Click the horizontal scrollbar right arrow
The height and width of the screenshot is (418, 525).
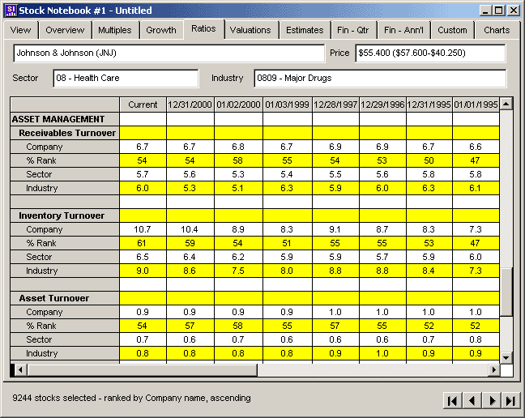tap(494, 370)
